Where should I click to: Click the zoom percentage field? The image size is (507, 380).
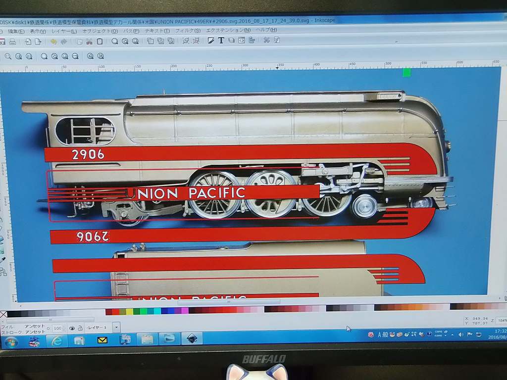tap(502, 320)
